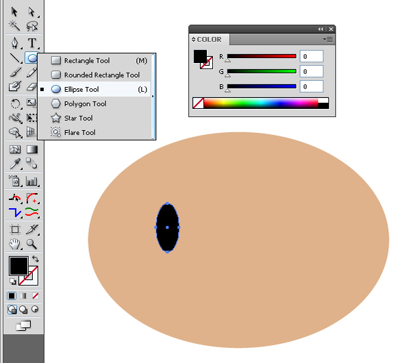Select the green and red wavy lines tool

(32, 212)
